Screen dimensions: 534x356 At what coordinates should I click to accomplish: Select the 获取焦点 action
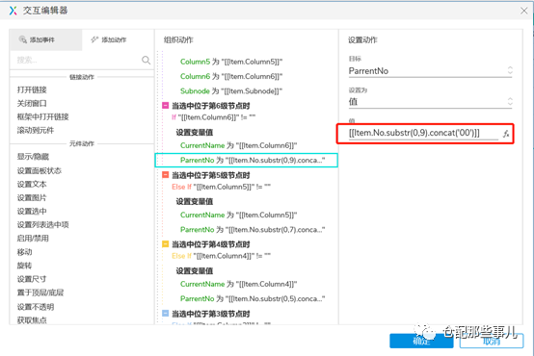tap(32, 320)
